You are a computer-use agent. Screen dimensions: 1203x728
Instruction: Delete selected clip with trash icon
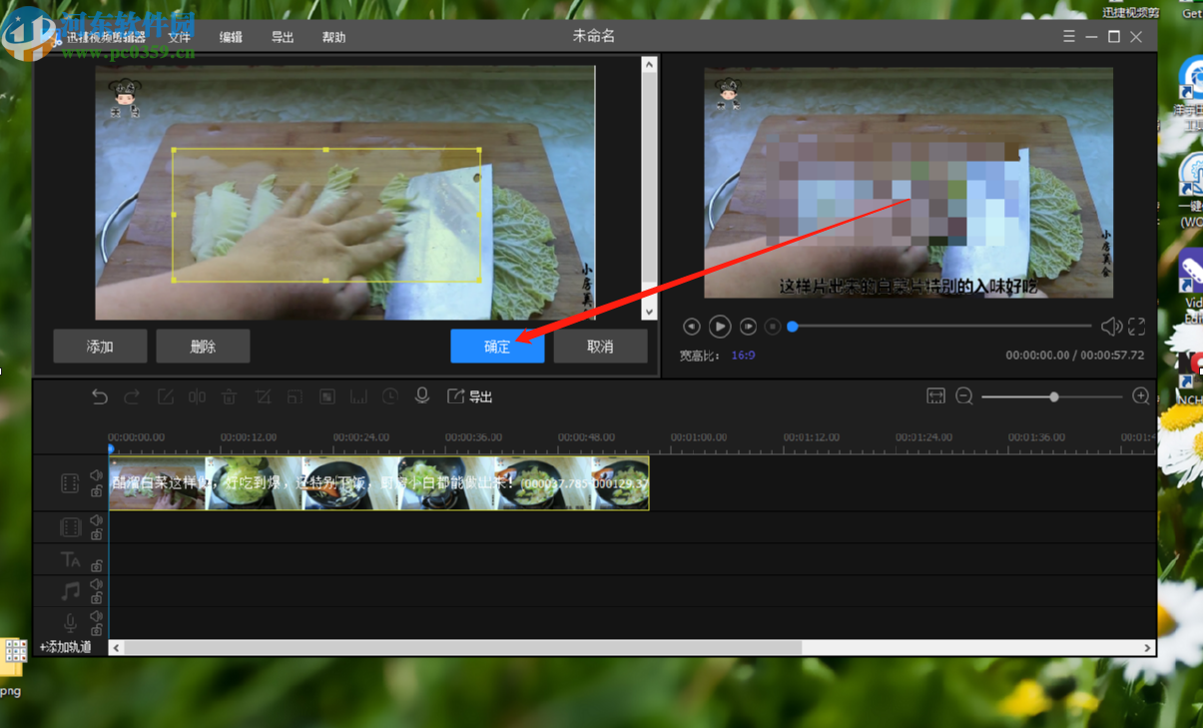click(x=230, y=396)
